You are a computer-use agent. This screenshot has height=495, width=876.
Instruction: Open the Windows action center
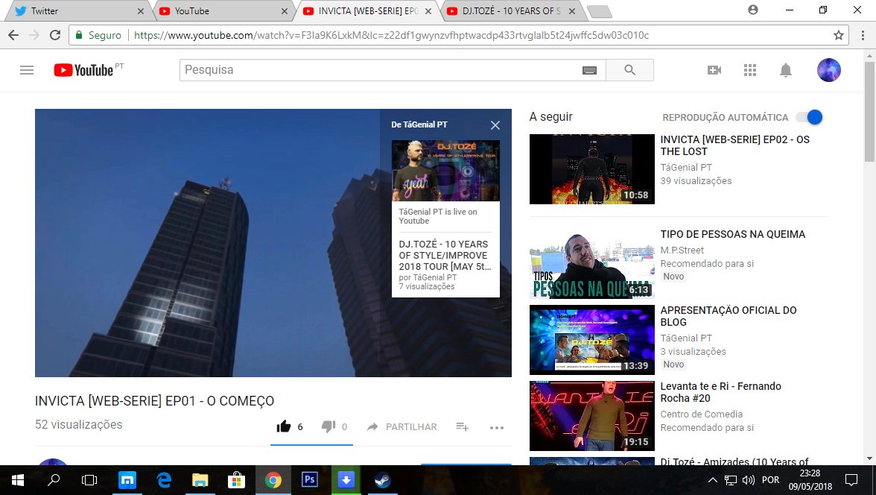pyautogui.click(x=851, y=480)
